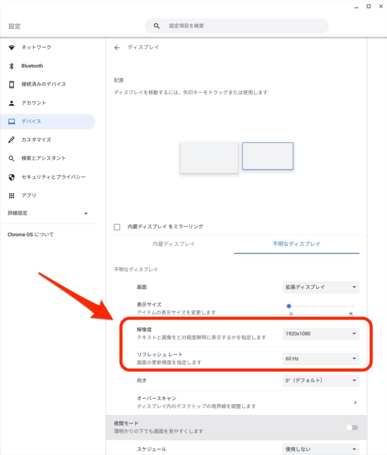Expand the 詳細設定 section in sidebar
The image size is (387, 455).
coord(47,213)
